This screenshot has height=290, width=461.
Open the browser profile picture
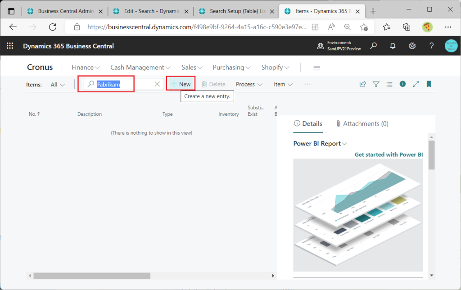tap(427, 27)
